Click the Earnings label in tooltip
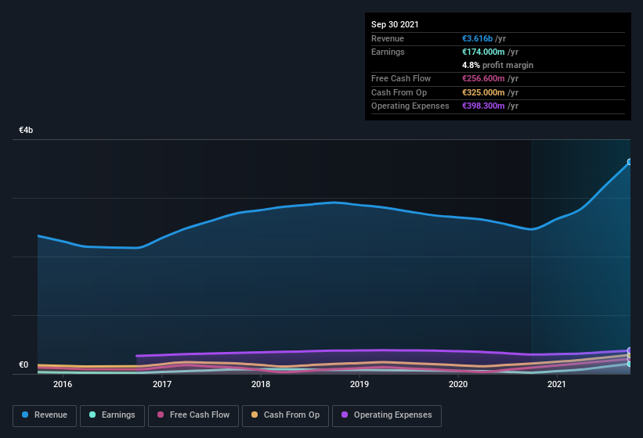 (388, 52)
